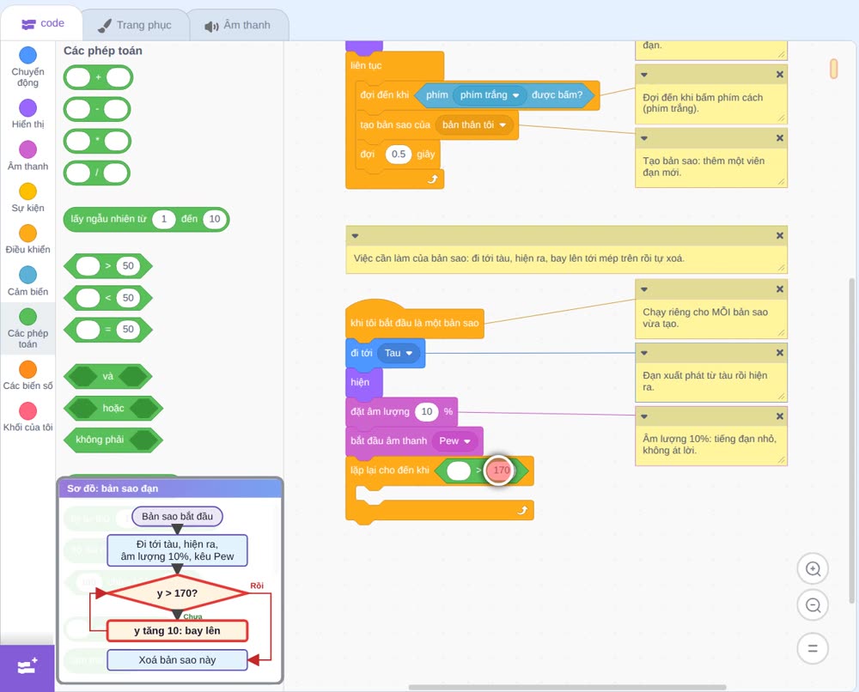The height and width of the screenshot is (692, 859).
Task: Open the Chuyển động block category
Action: 28,66
